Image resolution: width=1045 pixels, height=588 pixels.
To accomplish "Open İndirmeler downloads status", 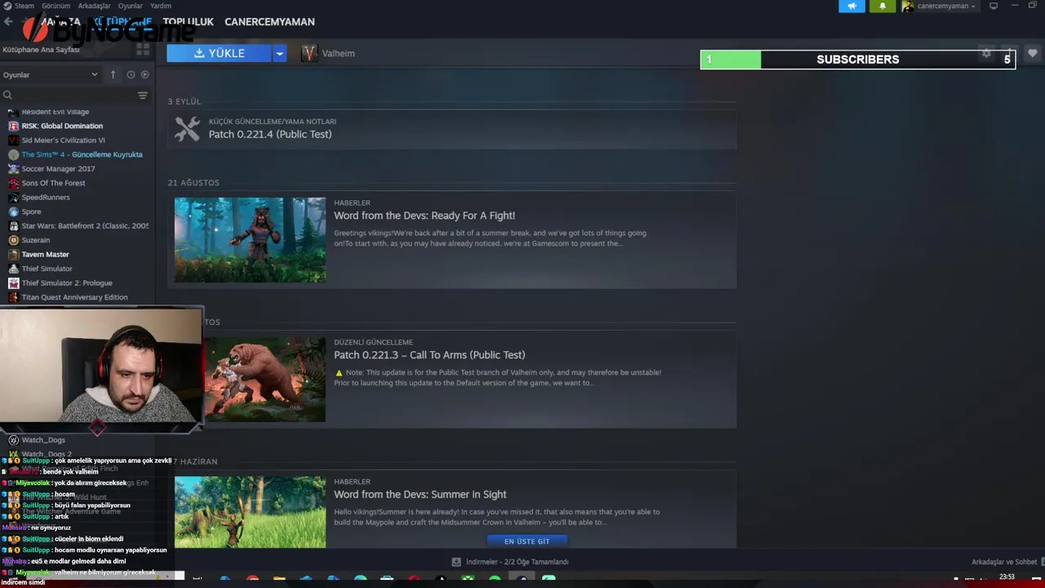I will pyautogui.click(x=517, y=562).
